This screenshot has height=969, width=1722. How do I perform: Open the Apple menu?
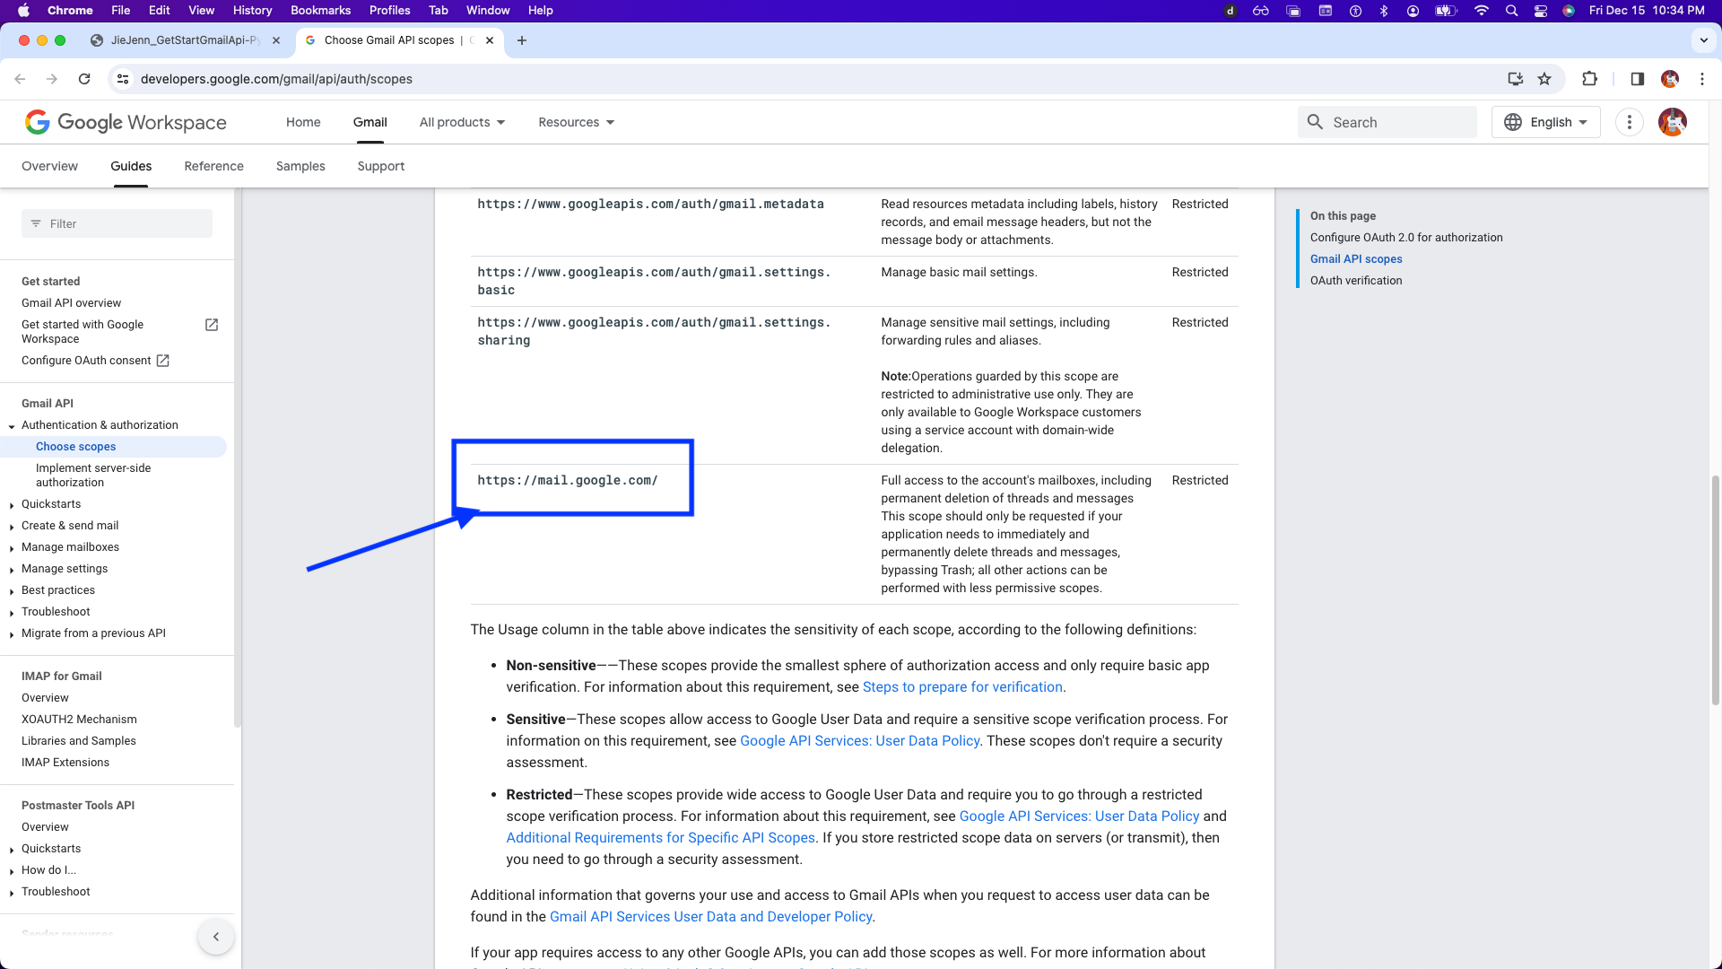point(24,11)
